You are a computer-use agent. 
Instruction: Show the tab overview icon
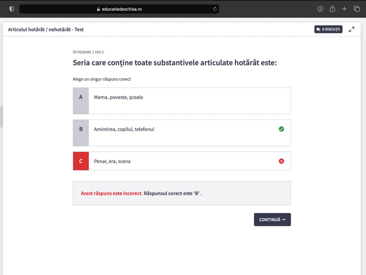[356, 9]
